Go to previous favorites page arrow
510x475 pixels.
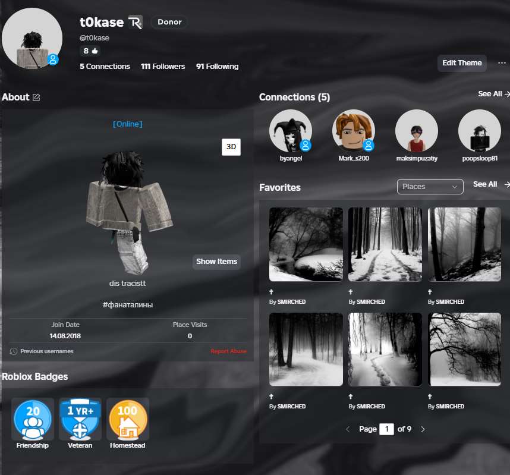348,429
